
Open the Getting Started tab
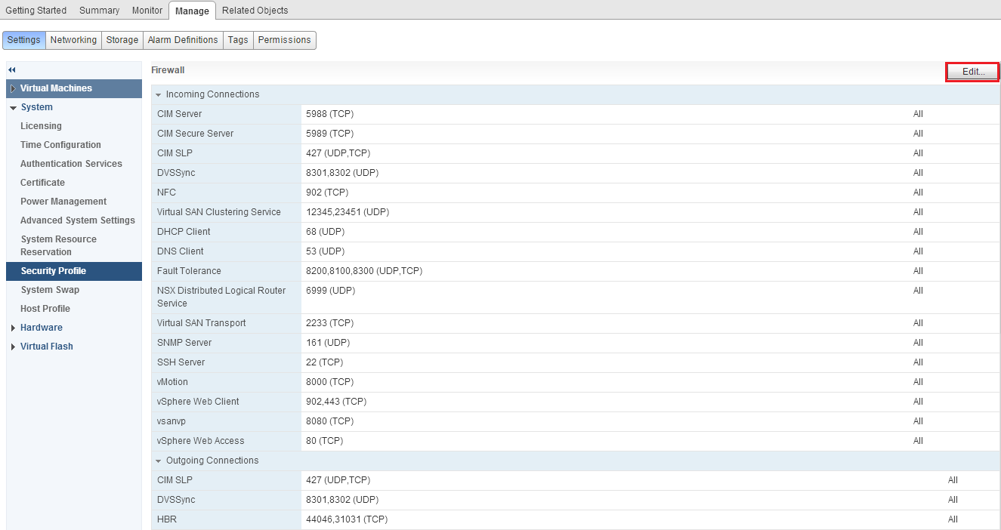tap(36, 11)
